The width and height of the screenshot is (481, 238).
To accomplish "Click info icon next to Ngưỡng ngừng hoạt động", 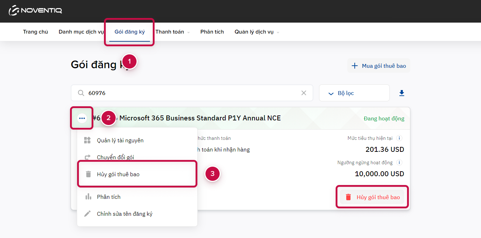I will [x=399, y=163].
